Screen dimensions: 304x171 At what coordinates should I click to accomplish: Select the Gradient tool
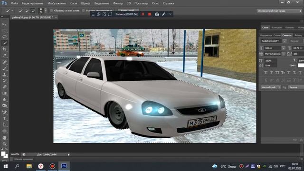click(x=4, y=93)
